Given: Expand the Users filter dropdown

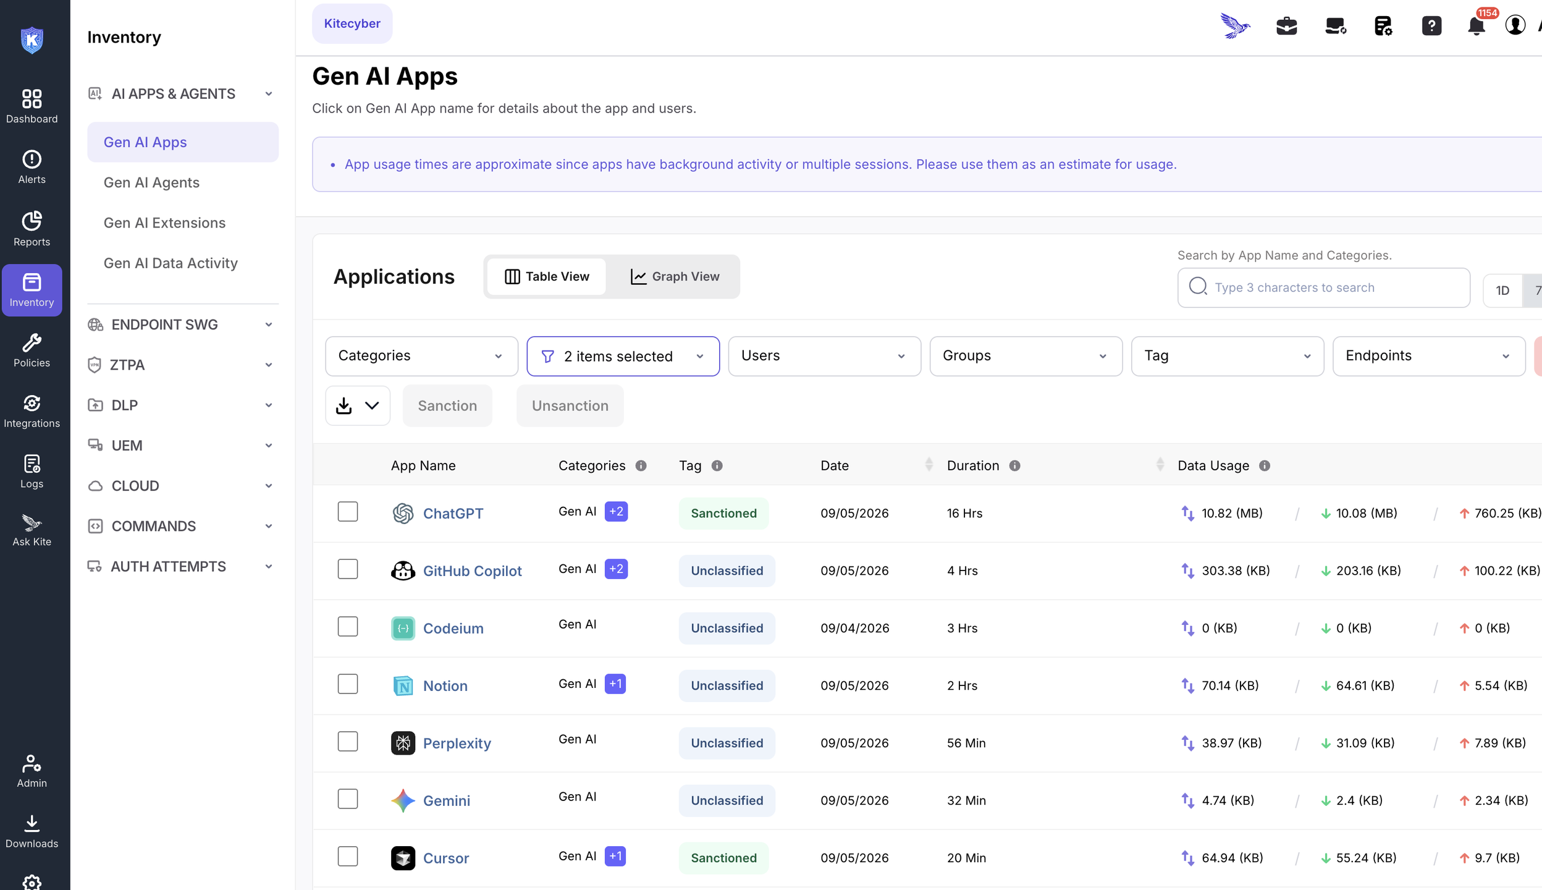Looking at the screenshot, I should pos(824,356).
